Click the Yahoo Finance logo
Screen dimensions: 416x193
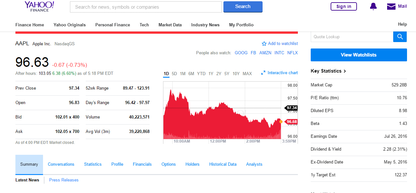[39, 6]
